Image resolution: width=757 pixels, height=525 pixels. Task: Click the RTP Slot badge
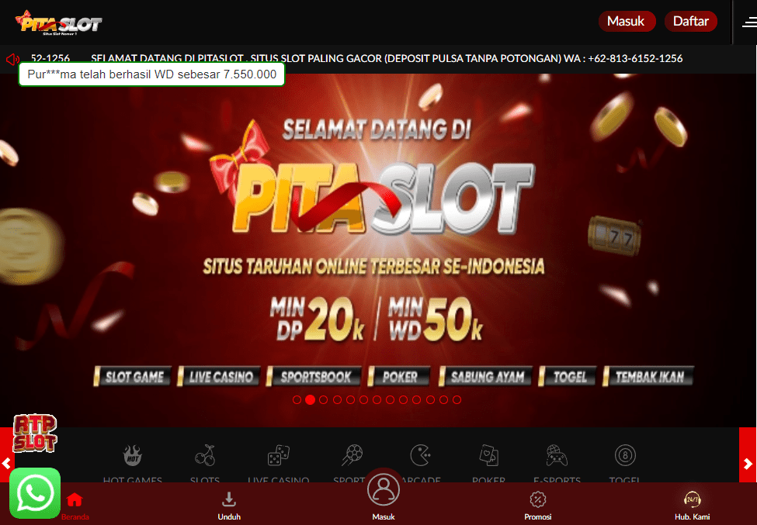pyautogui.click(x=35, y=433)
